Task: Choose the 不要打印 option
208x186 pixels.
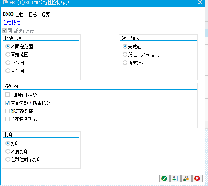Action: pos(8,152)
